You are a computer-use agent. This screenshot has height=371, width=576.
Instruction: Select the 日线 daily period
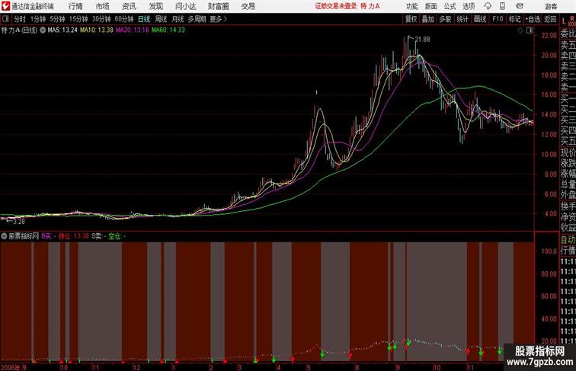(144, 19)
